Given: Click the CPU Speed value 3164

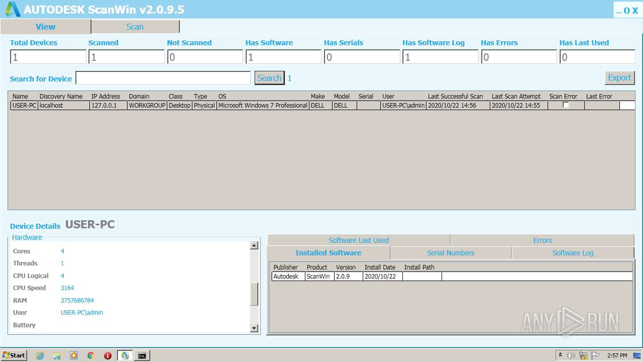Looking at the screenshot, I should pos(67,288).
